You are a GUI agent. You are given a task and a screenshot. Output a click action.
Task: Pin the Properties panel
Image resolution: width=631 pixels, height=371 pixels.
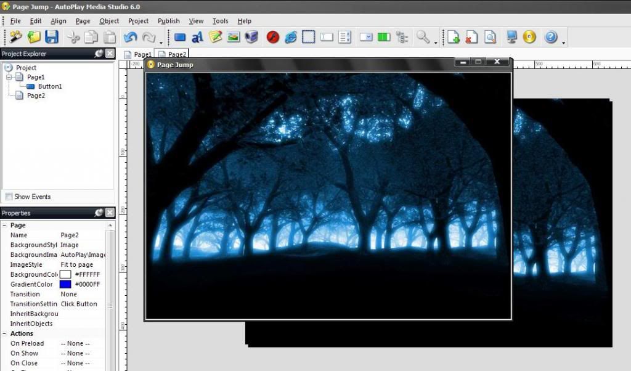pyautogui.click(x=99, y=213)
